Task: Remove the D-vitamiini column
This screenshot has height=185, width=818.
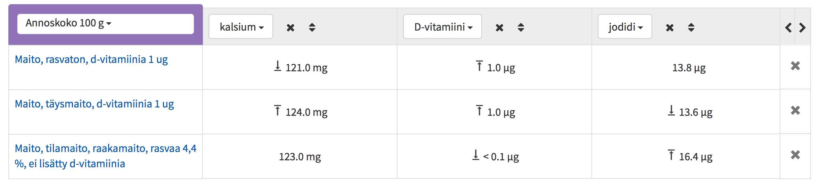Action: (499, 27)
